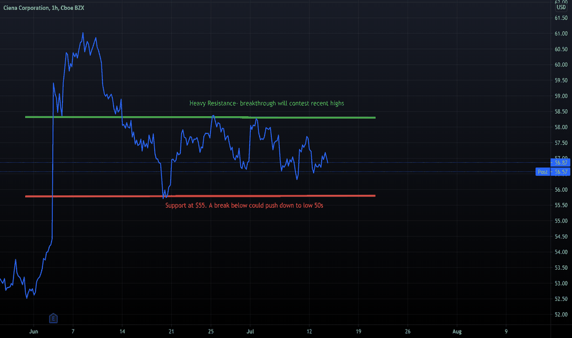Click the 55.50 price axis label
Screen dimensions: 572x338
coord(561,205)
